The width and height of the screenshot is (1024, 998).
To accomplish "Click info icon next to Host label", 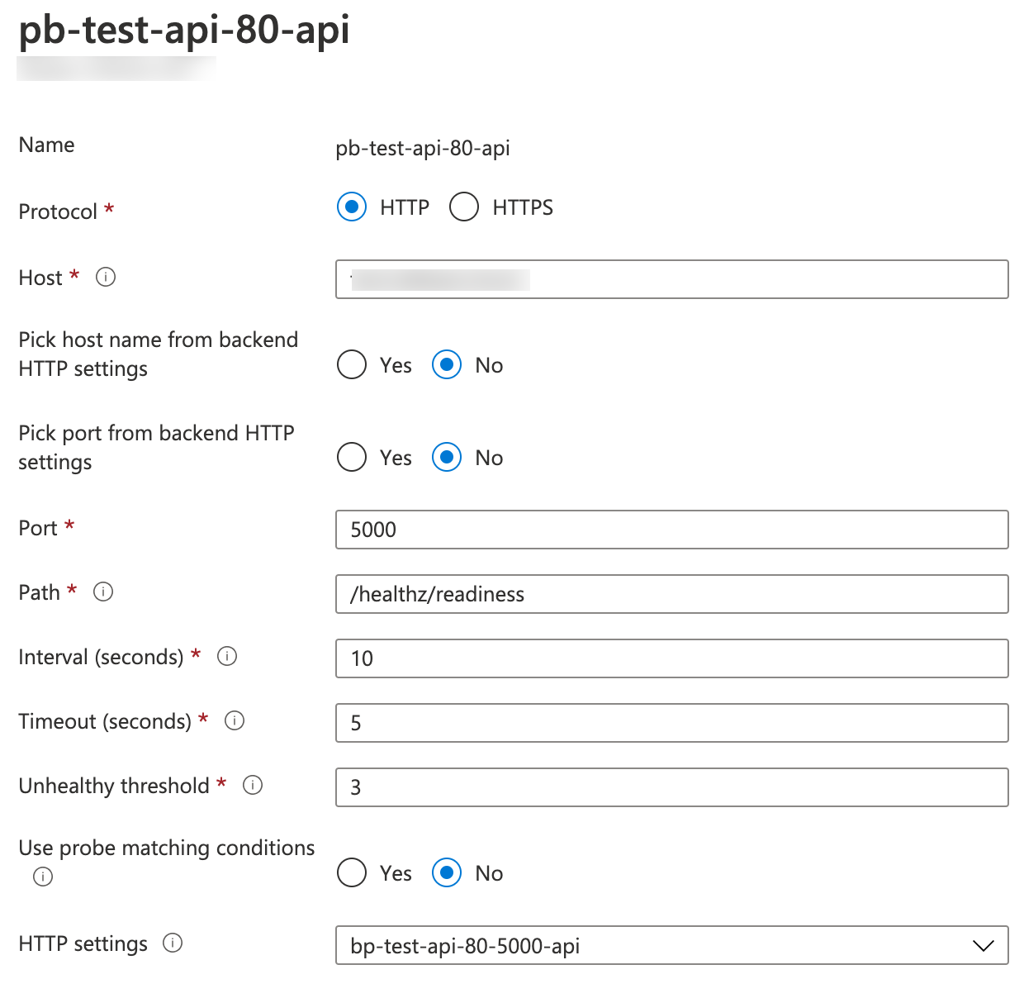I will click(x=106, y=277).
